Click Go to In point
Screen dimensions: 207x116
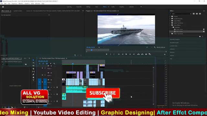(x=119, y=54)
